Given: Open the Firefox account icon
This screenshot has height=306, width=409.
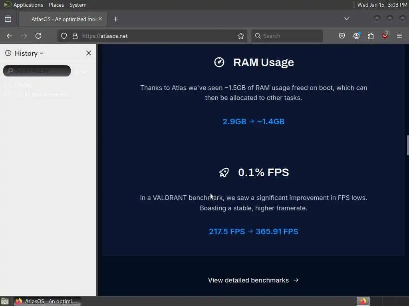Looking at the screenshot, I should point(357,36).
